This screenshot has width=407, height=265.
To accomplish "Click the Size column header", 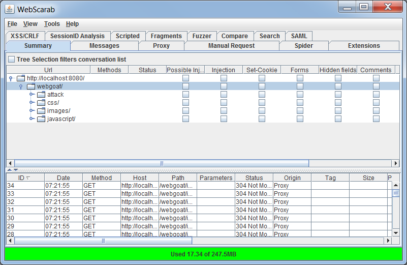I will (x=368, y=178).
